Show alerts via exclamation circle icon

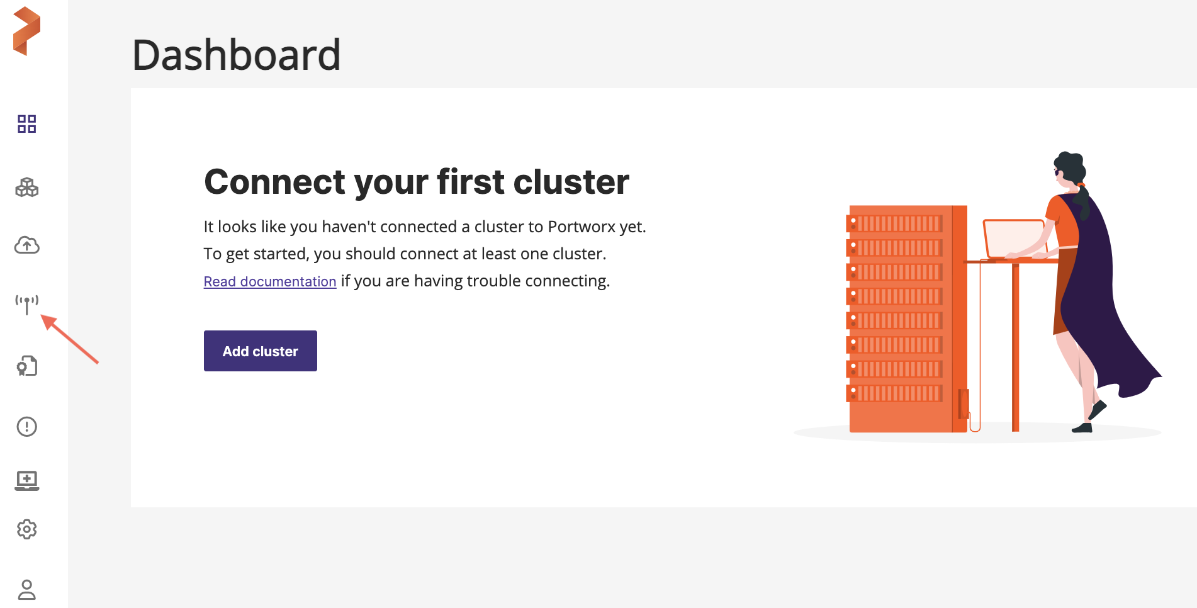27,427
